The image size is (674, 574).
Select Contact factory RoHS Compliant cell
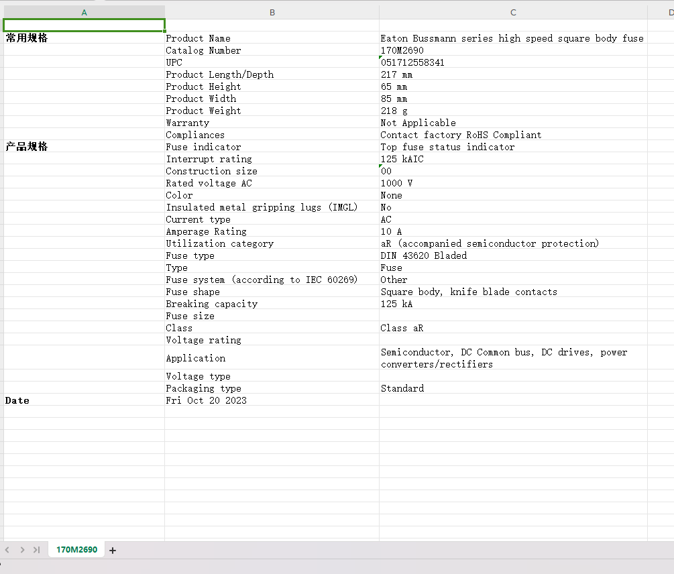coord(513,135)
